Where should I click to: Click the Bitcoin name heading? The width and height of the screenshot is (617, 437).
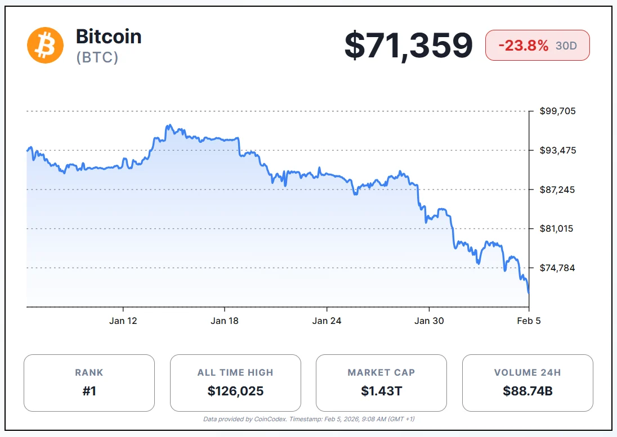tap(109, 37)
